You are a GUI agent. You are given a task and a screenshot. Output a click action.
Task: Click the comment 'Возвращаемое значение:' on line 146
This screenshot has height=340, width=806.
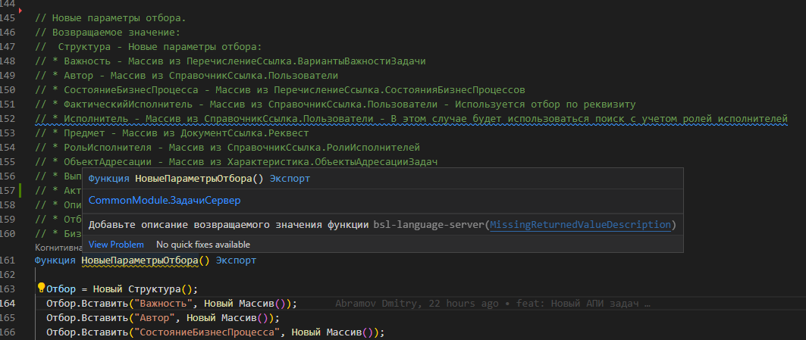coord(108,33)
